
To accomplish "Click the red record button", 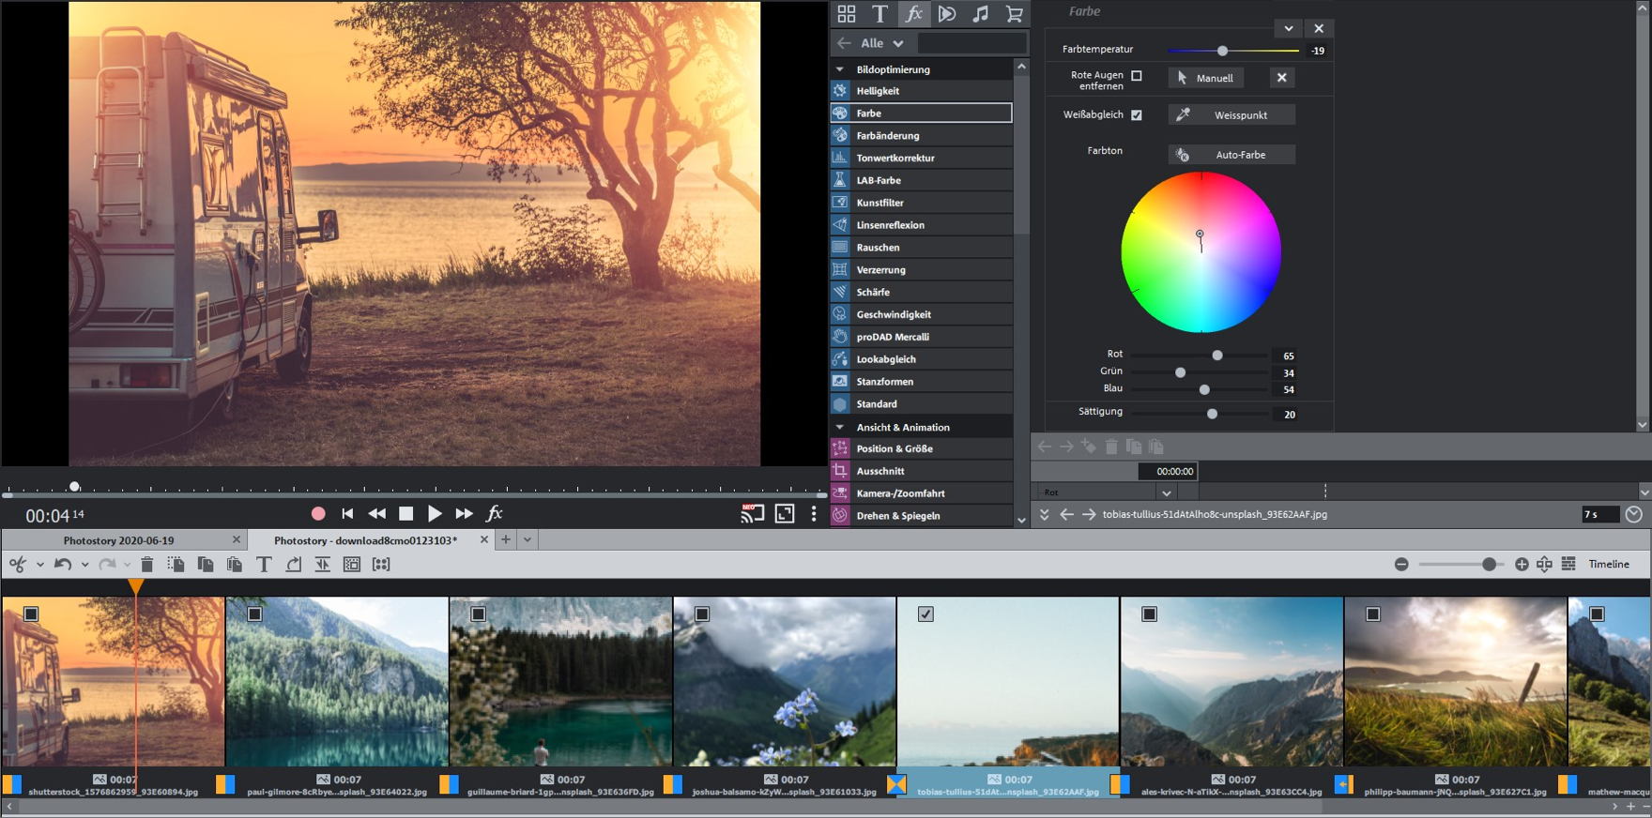I will (x=318, y=513).
